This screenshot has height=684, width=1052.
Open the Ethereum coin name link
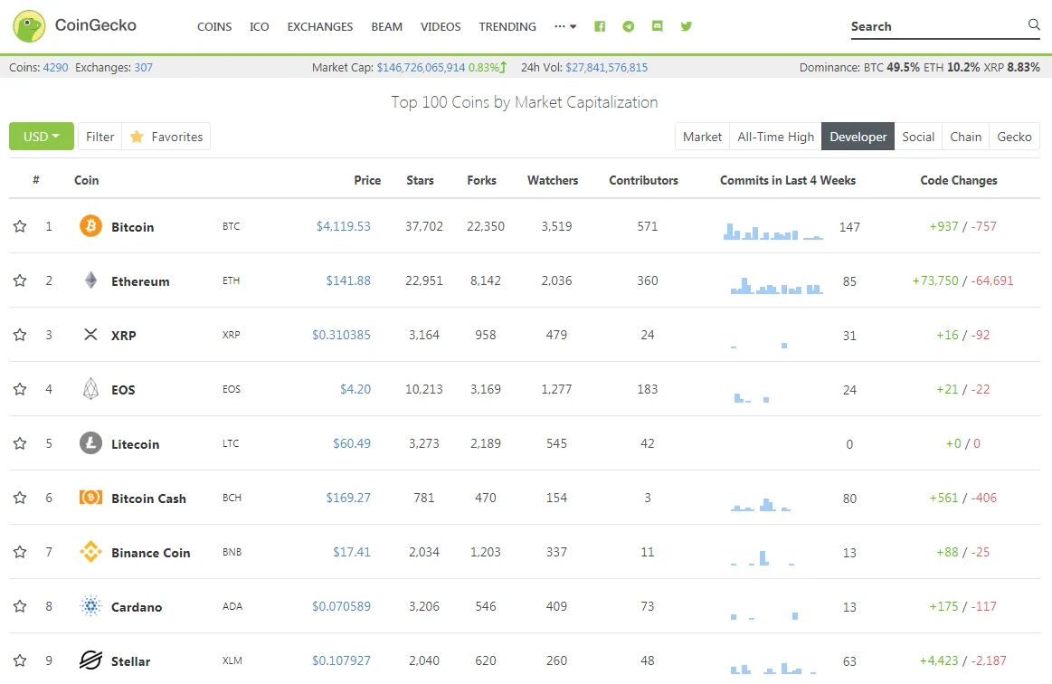tap(140, 281)
